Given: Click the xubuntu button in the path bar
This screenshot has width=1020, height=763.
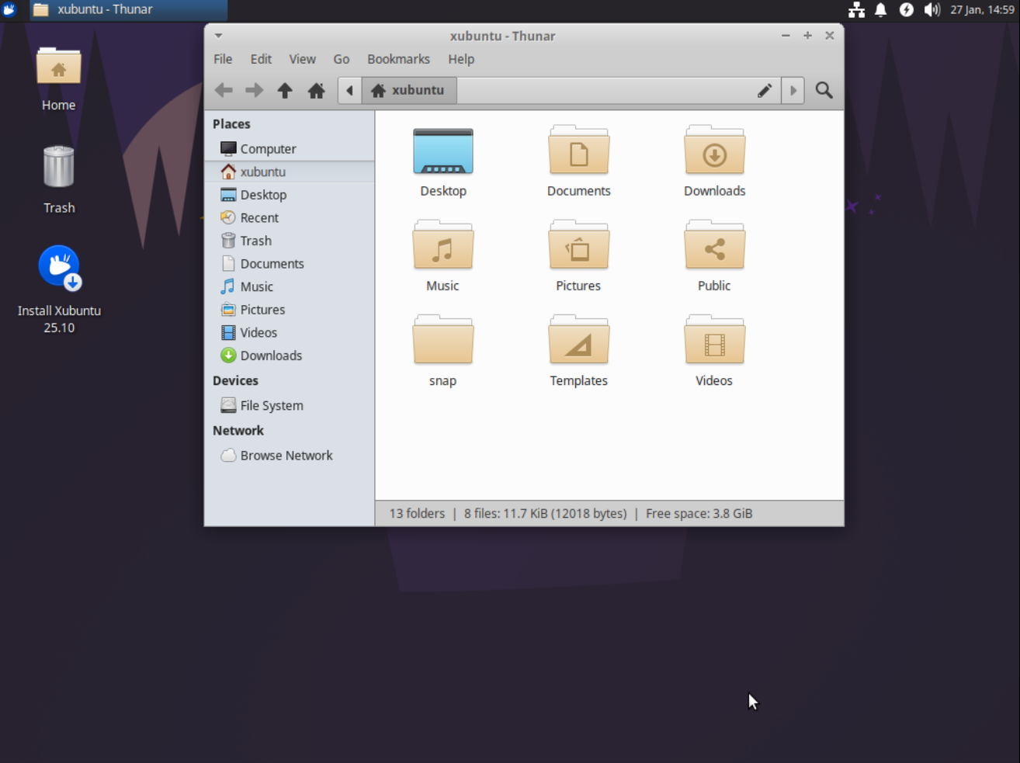Looking at the screenshot, I should pyautogui.click(x=409, y=89).
